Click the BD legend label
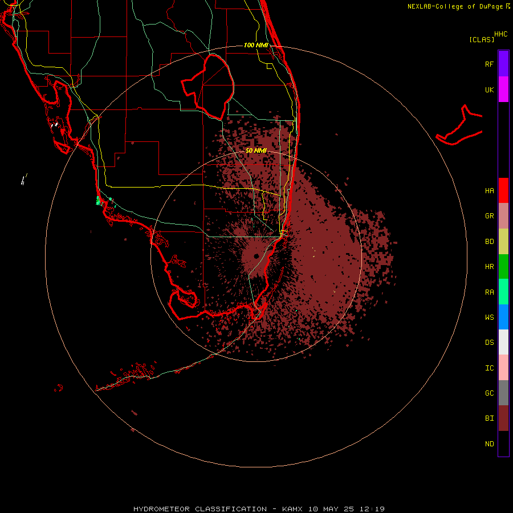 [x=489, y=242]
